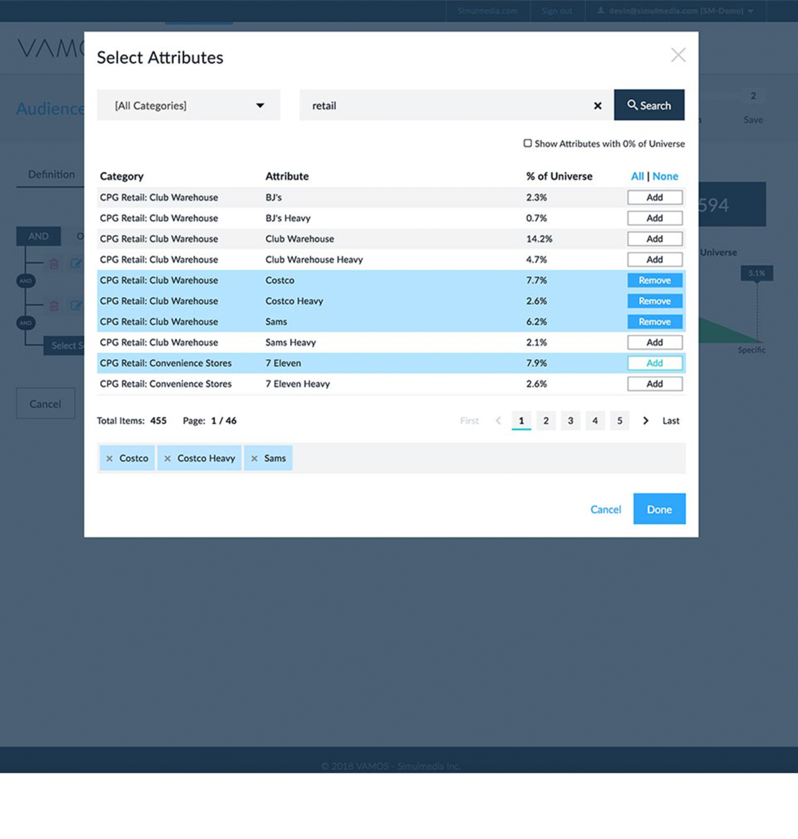This screenshot has width=798, height=839.
Task: Click upper trash icon in background rule tree
Action: point(54,264)
